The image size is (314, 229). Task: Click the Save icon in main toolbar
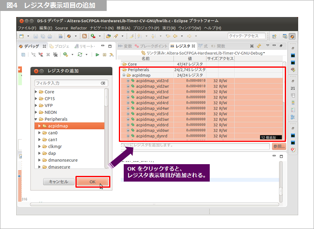[x=36, y=36]
